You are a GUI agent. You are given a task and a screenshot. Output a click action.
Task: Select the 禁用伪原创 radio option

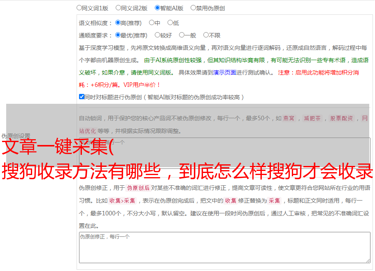point(193,8)
